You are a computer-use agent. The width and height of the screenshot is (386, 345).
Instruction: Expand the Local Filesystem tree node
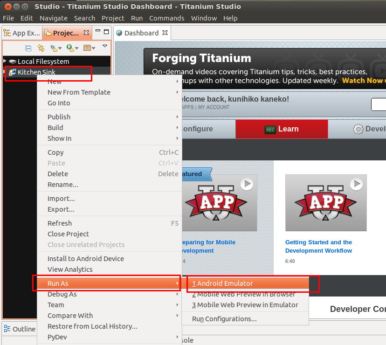point(5,61)
